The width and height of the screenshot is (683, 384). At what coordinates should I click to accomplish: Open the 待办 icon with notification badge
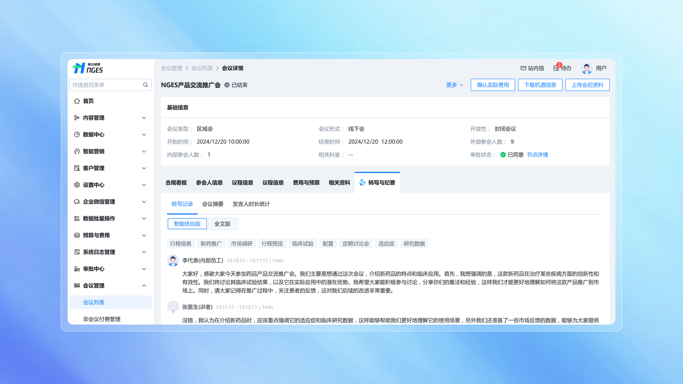click(x=557, y=67)
